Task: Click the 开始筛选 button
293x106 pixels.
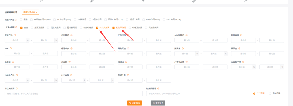Action: click(x=135, y=103)
